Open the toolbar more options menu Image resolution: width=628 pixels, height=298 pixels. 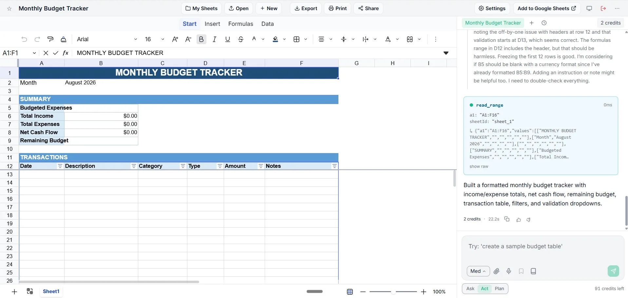coord(435,39)
